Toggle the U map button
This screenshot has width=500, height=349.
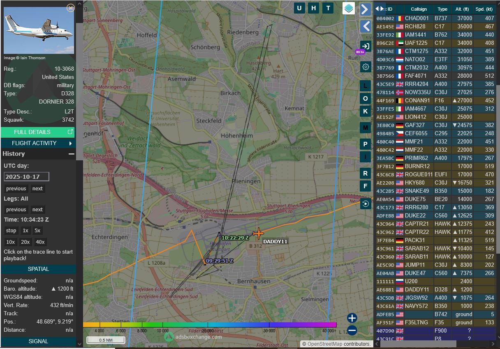[299, 8]
